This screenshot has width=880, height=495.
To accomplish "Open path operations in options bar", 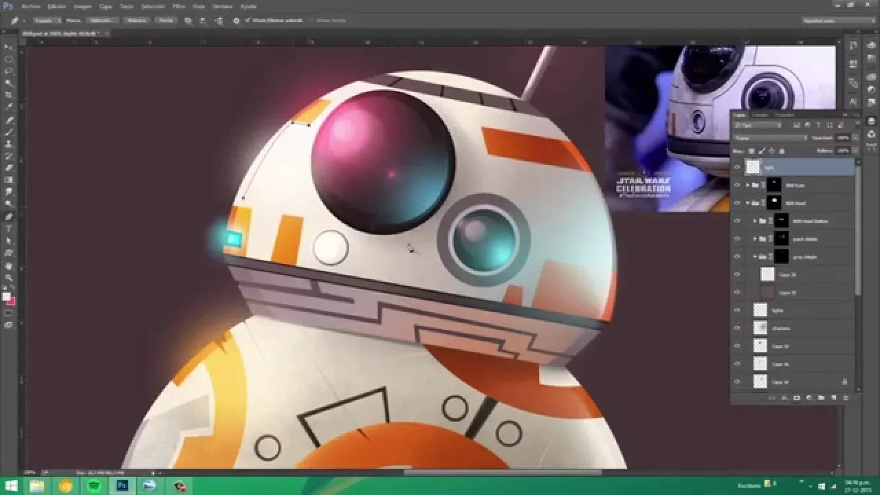I will pos(188,21).
